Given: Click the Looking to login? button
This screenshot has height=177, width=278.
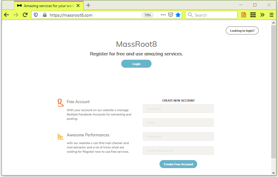Looking at the screenshot, I should (x=242, y=30).
